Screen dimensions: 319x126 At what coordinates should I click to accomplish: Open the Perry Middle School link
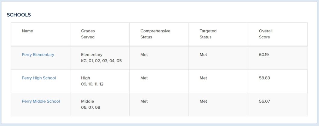[41, 101]
